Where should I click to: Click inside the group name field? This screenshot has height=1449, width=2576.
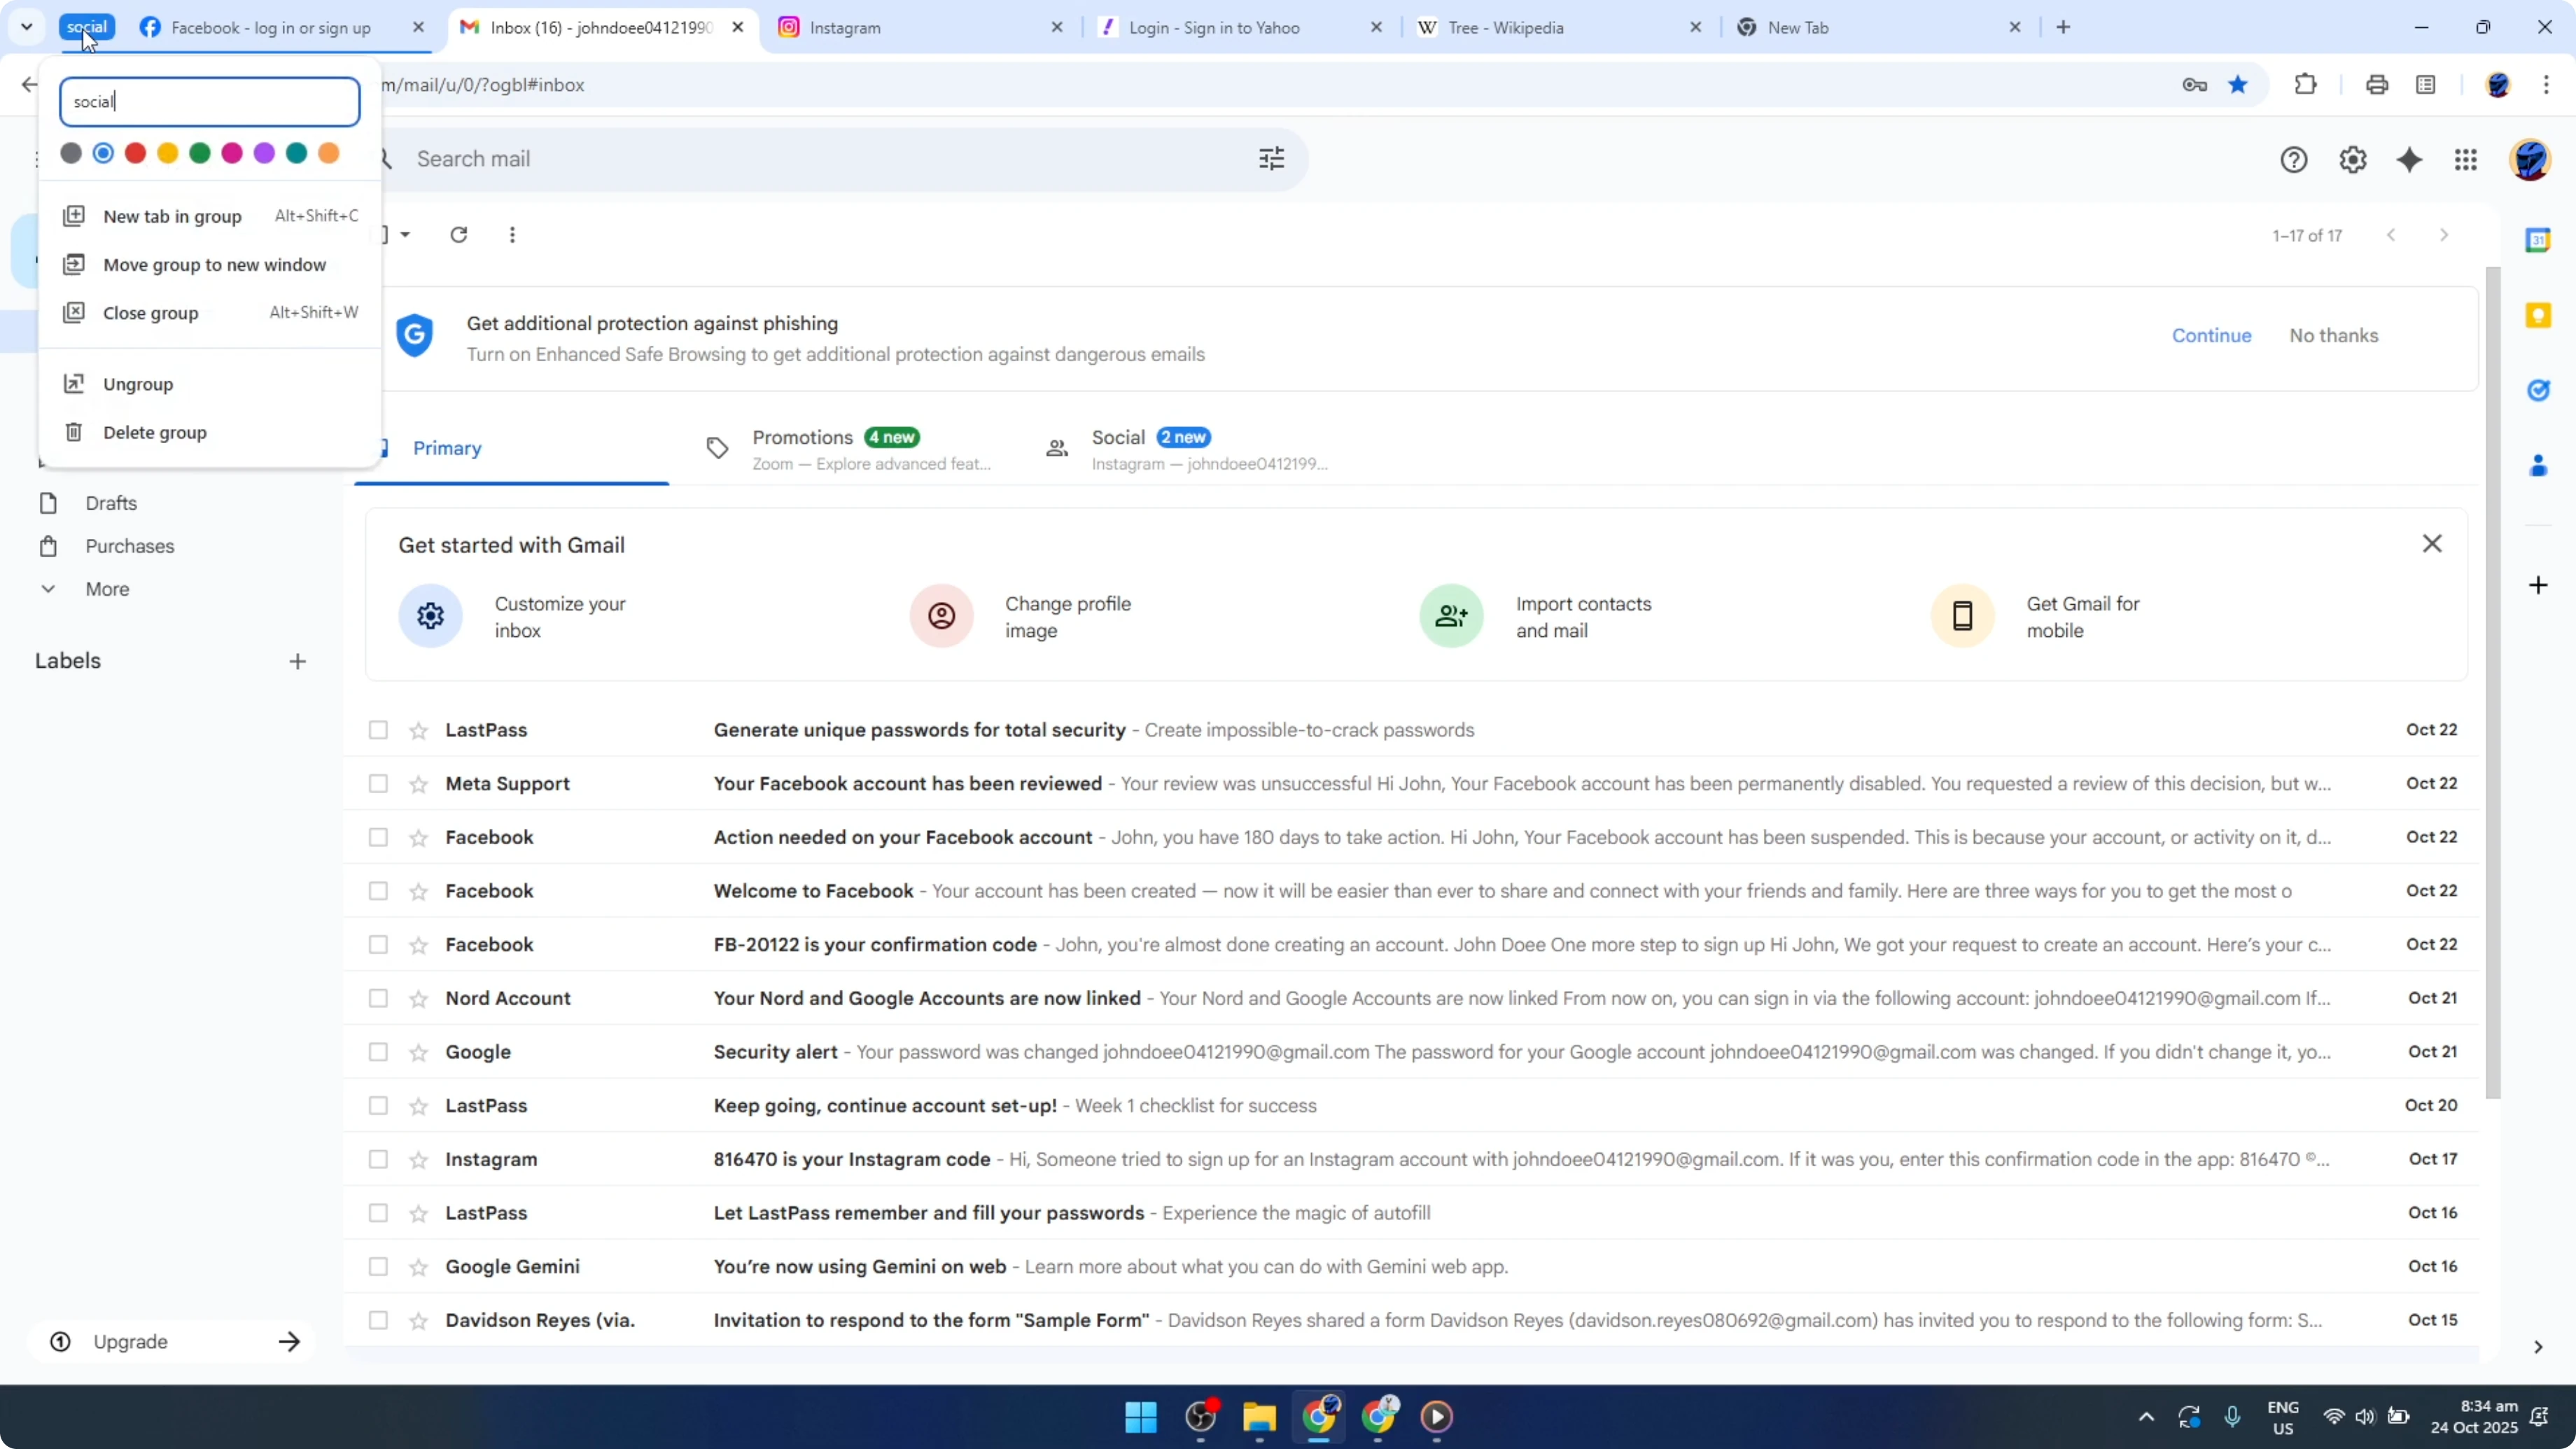click(x=209, y=101)
